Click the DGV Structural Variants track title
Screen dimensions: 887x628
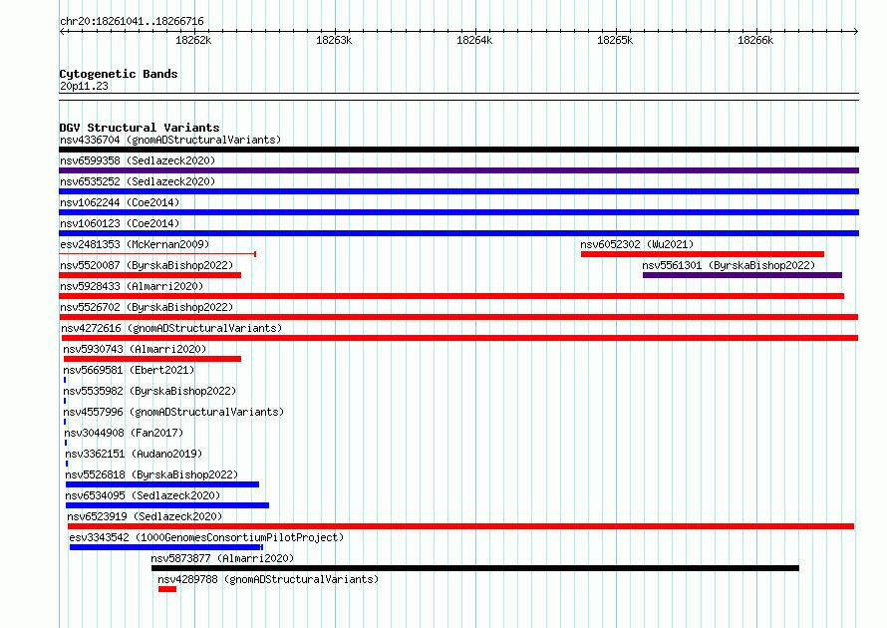pos(140,128)
